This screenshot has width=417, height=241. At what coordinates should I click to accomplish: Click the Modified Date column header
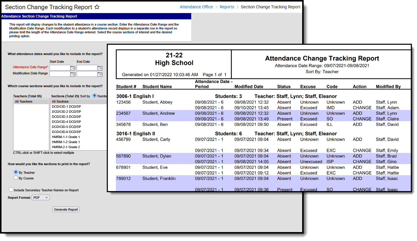click(x=249, y=87)
